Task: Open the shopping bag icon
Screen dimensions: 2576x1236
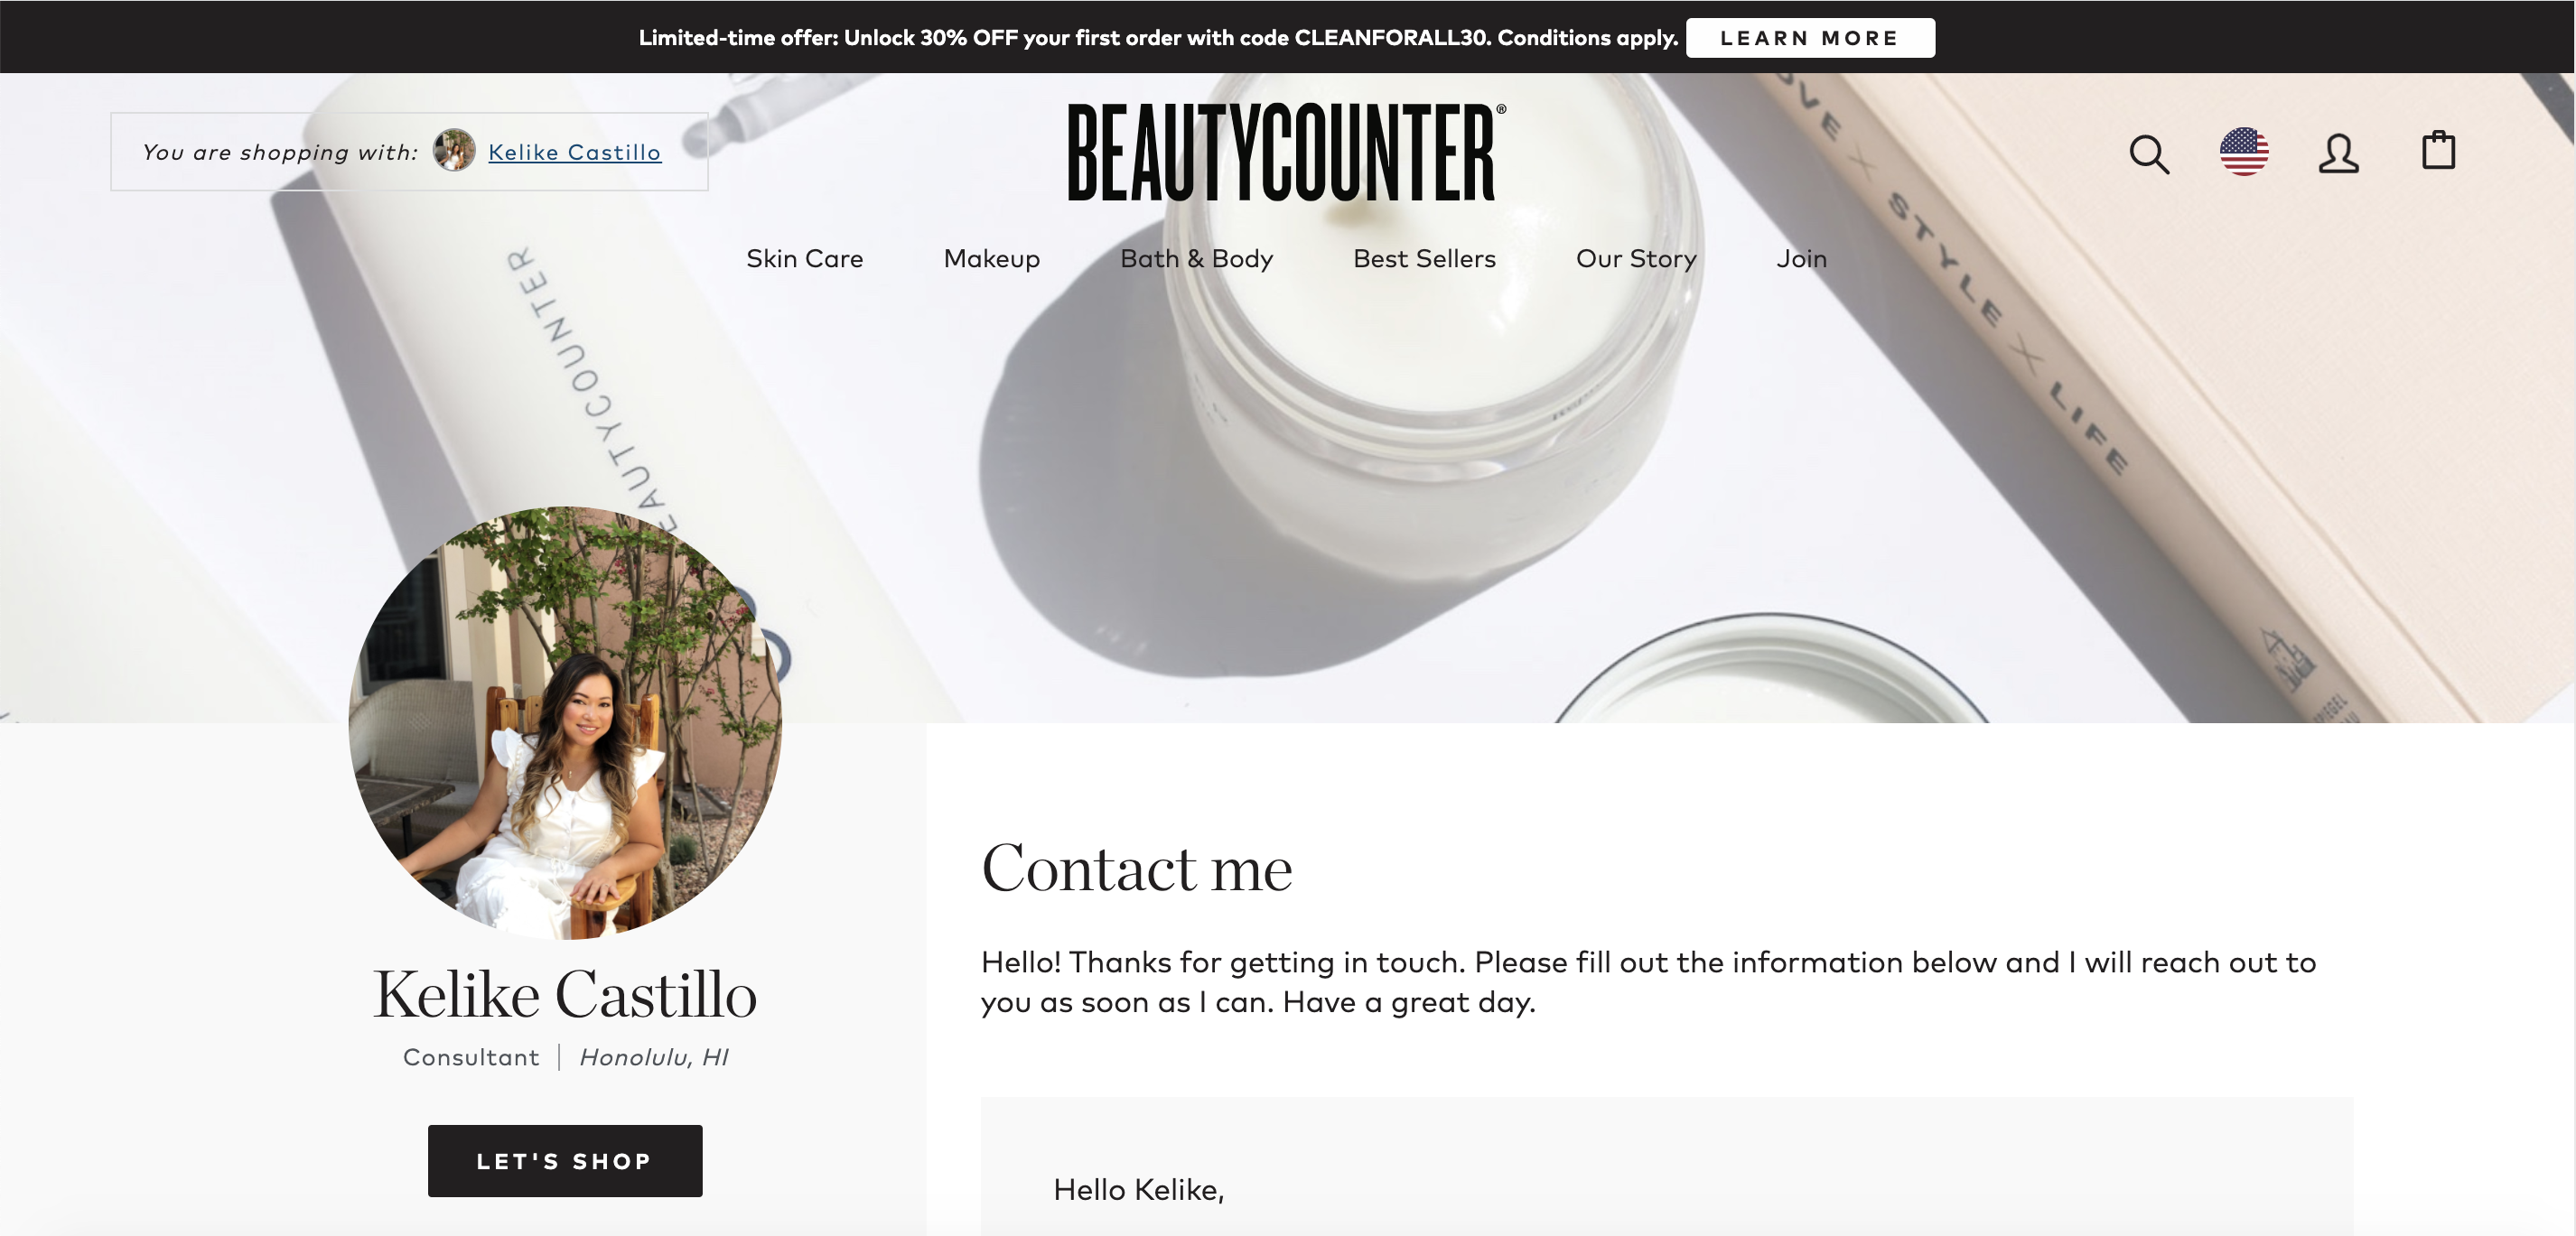Action: (2438, 151)
